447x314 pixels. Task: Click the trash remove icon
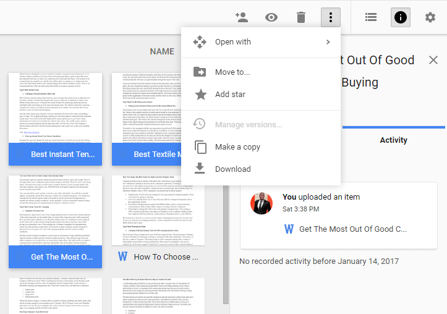point(300,17)
